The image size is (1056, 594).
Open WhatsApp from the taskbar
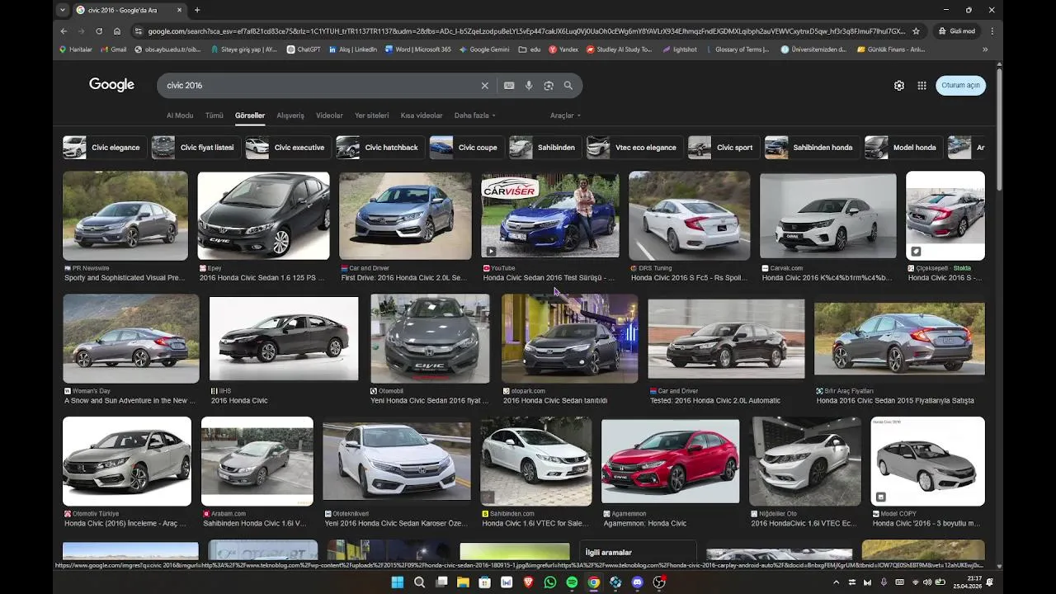550,582
